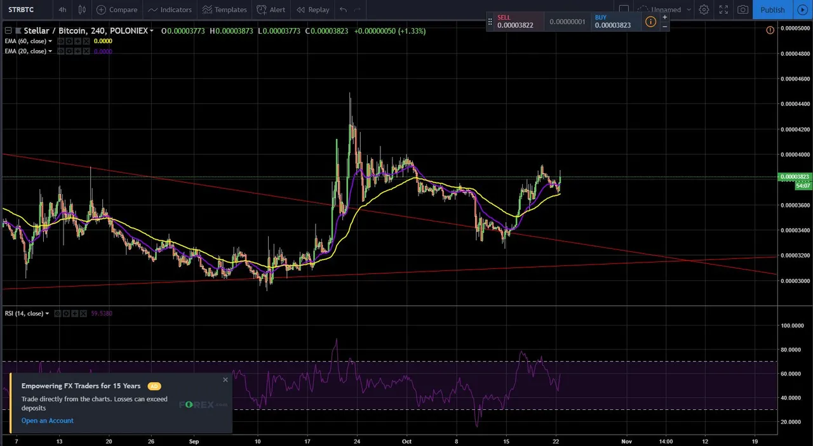Click the play button next to Publish

point(802,10)
